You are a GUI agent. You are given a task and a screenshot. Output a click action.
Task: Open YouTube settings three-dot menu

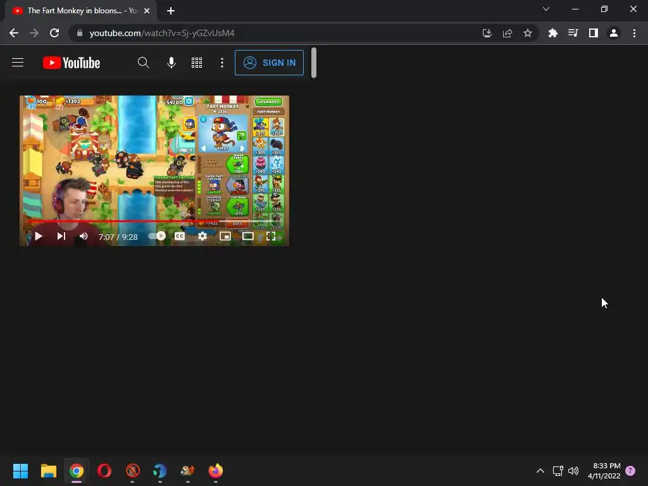pyautogui.click(x=222, y=63)
